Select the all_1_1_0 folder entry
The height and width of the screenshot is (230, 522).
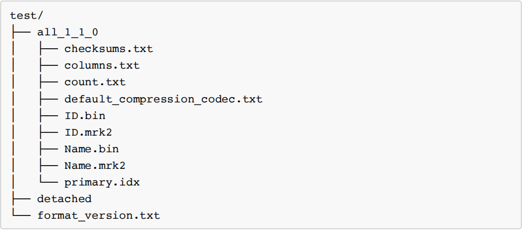pyautogui.click(x=68, y=32)
